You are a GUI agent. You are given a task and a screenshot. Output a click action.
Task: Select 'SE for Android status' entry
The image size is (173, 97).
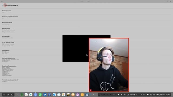pos(86,44)
